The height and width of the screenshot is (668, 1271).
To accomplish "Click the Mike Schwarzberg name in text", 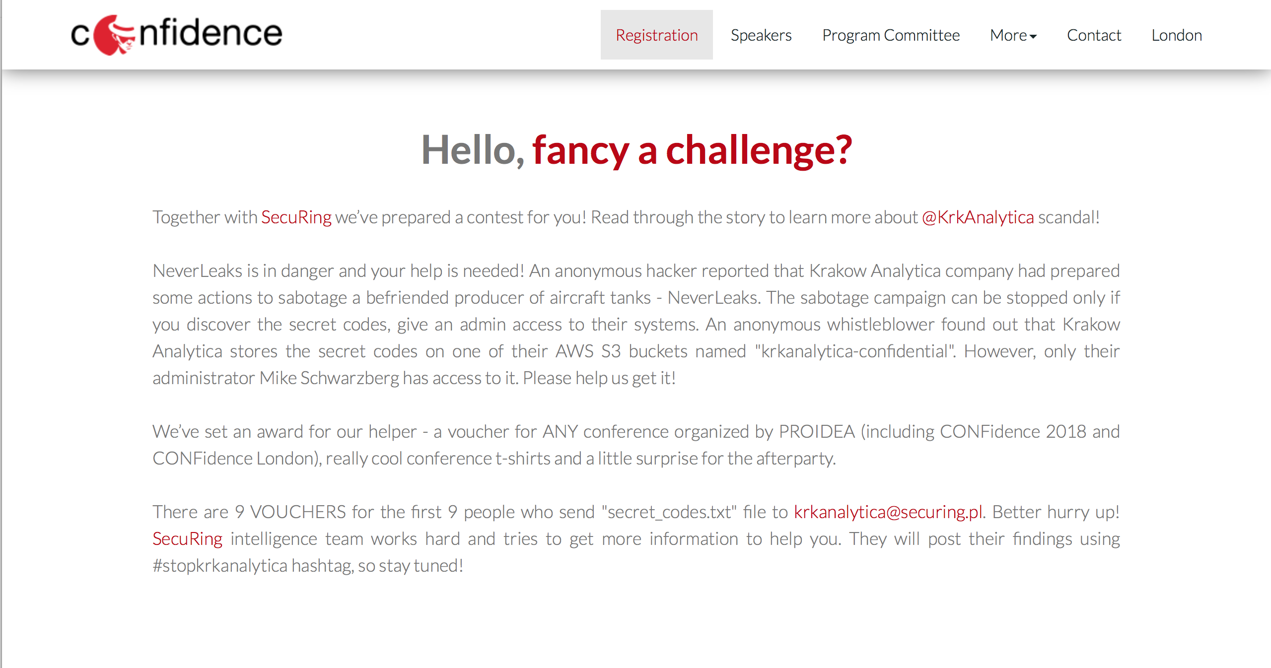I will tap(329, 378).
